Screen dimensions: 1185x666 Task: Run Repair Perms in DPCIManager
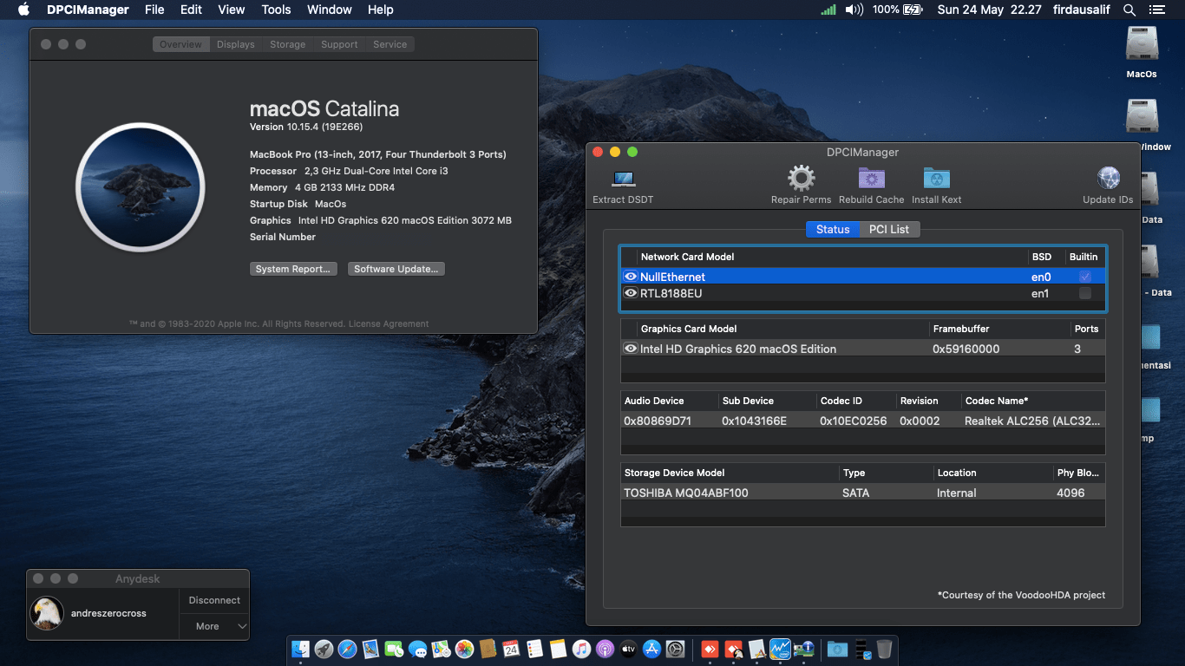(801, 180)
